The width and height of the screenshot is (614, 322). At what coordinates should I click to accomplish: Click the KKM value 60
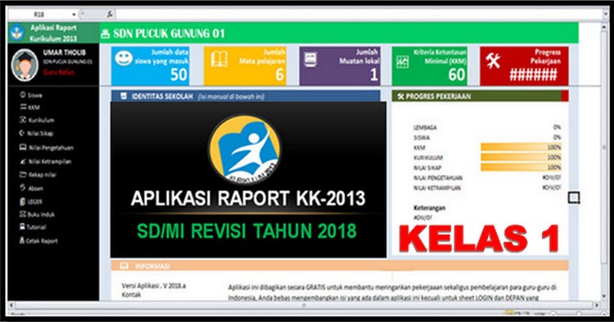tap(457, 74)
